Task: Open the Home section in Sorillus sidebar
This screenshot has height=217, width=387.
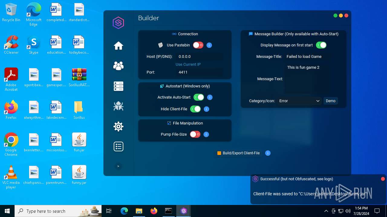Action: (x=118, y=46)
